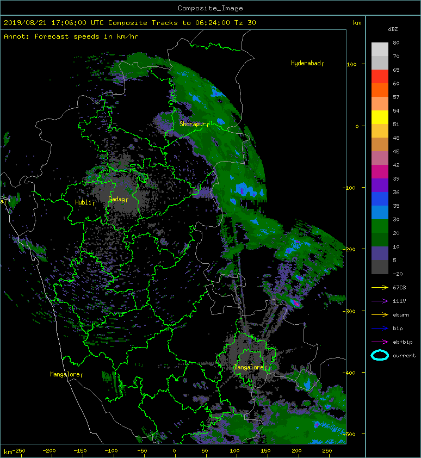Select the magenta 39-42 dBZ color swatch
The image size is (421, 458).
[x=380, y=171]
